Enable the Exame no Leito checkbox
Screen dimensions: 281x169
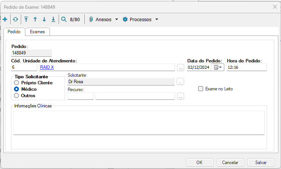point(201,89)
